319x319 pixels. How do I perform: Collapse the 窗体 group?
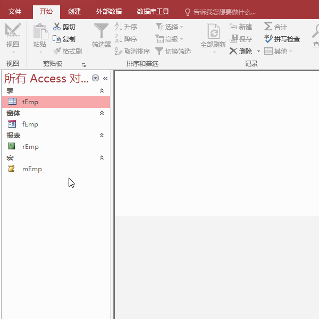pos(102,113)
